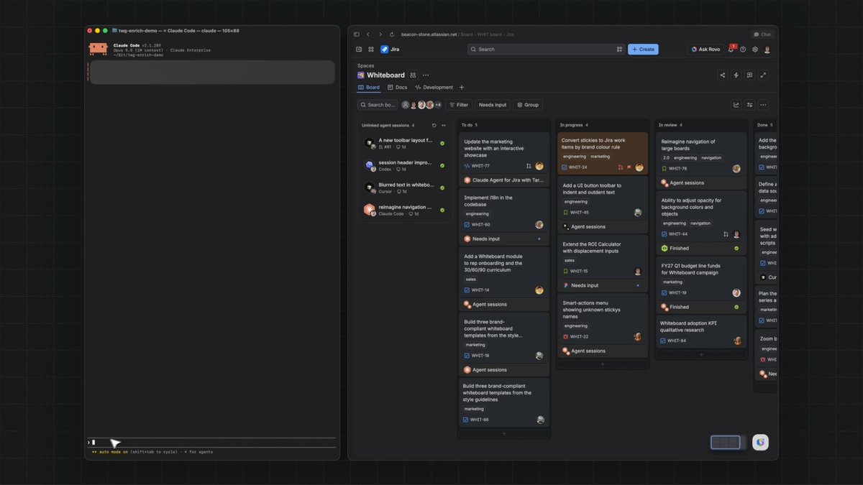Open board insights chart icon
The height and width of the screenshot is (485, 863).
736,105
